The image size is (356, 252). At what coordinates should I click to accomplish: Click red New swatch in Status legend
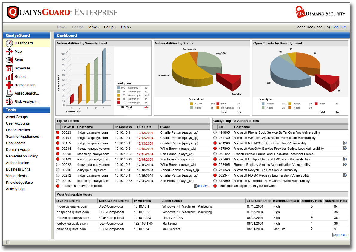(218, 103)
